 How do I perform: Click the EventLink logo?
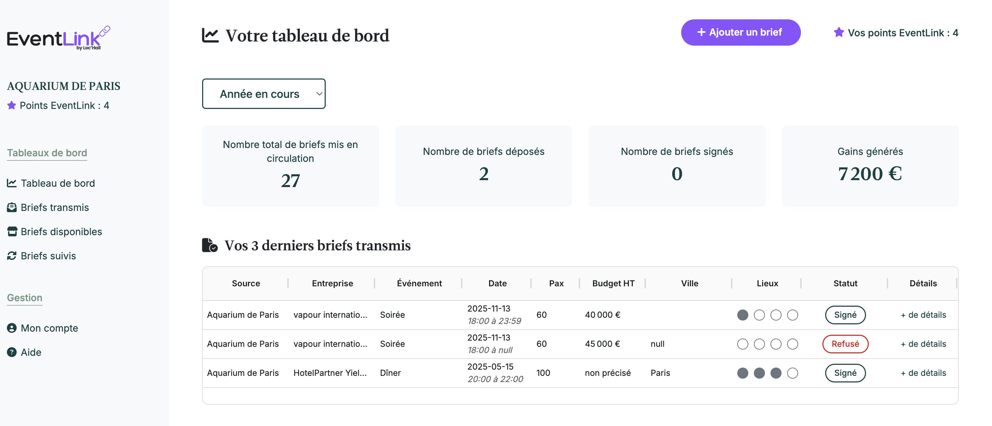[58, 38]
